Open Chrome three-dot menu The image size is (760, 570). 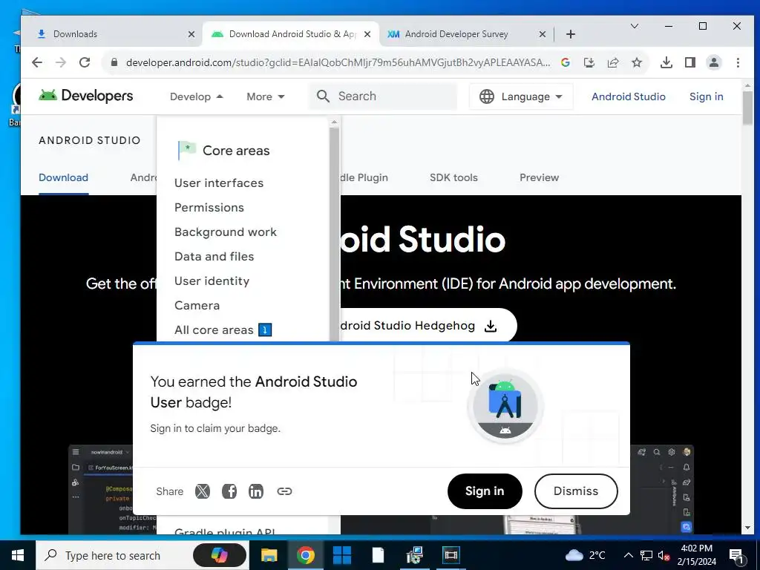point(738,62)
